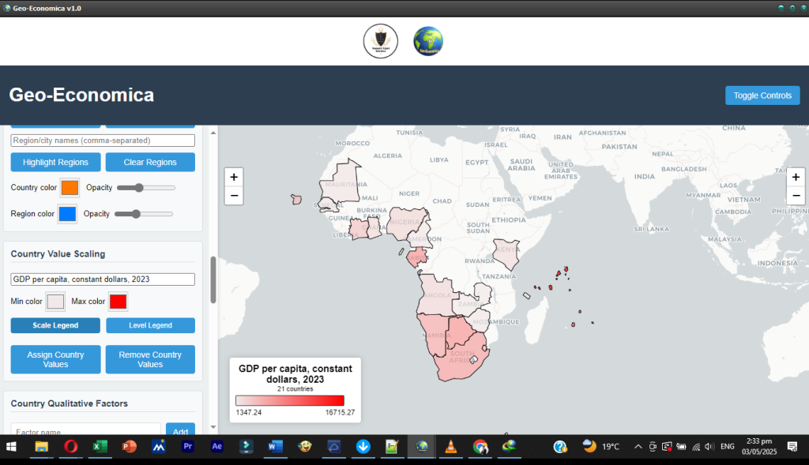Click the right-side map zoom in button
809x465 pixels.
796,177
